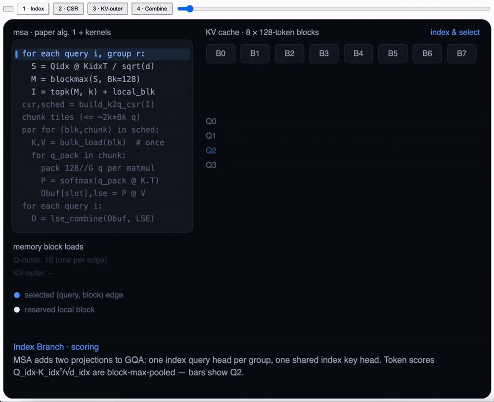The image size is (494, 402).
Task: Switch to the 1 · Index step
Action: pos(33,9)
